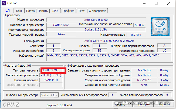Screen dimensions: 176x109
Task: Click the Coffee Lake code name field
Action: 61,25
